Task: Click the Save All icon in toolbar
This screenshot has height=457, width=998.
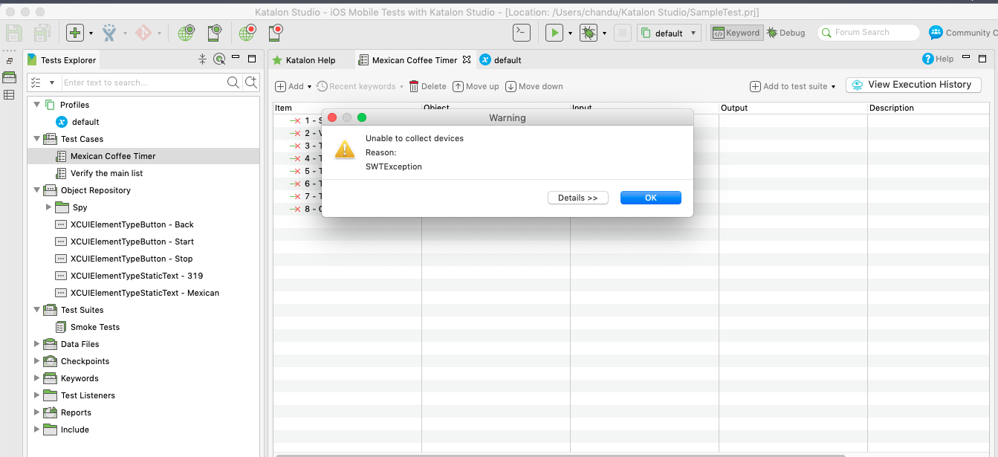Action: pos(42,33)
